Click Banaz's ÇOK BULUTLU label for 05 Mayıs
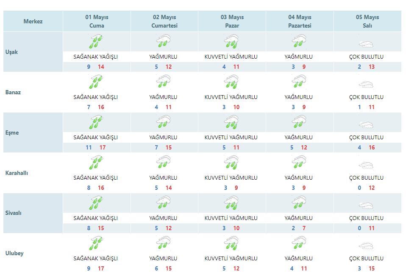 (366, 97)
